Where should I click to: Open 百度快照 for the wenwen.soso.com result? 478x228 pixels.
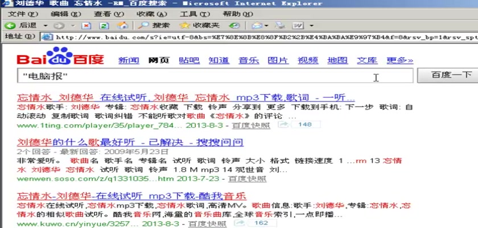click(247, 178)
